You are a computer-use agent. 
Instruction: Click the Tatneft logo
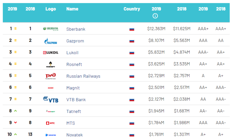point(51,111)
